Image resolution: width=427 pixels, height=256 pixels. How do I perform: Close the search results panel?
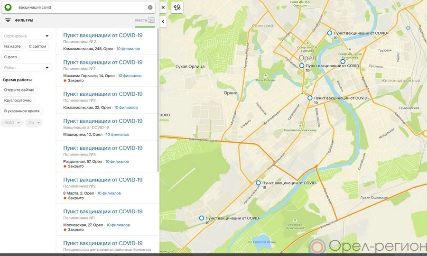pyautogui.click(x=163, y=8)
